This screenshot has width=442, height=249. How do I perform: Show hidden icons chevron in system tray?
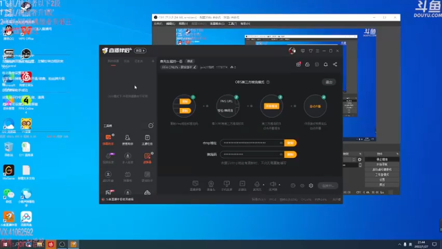[399, 245]
